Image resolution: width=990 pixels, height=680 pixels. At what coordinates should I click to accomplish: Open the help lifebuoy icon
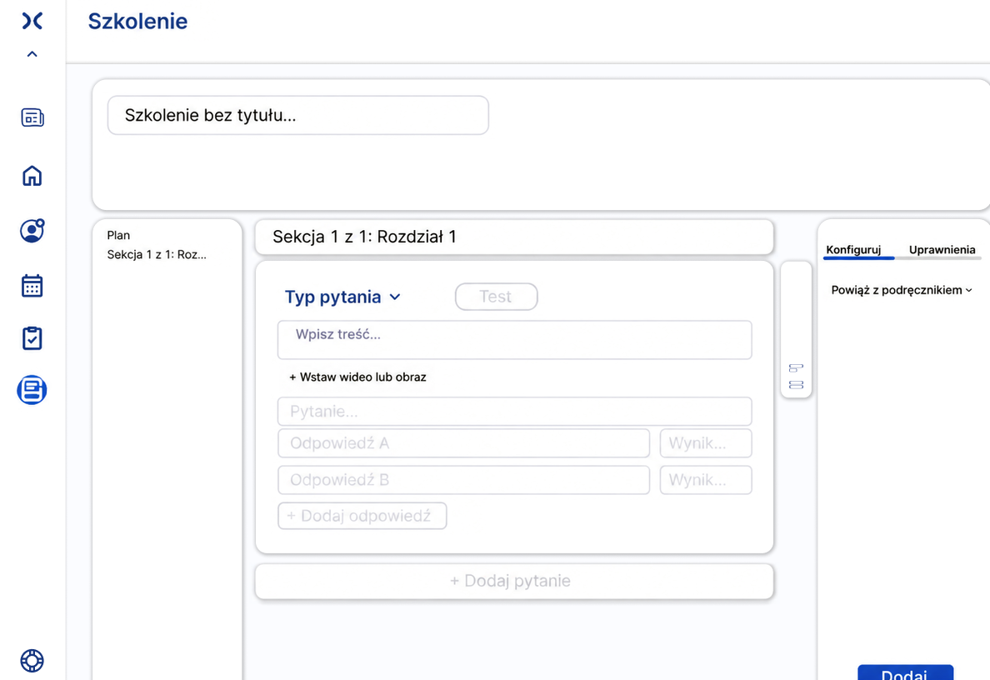32,661
